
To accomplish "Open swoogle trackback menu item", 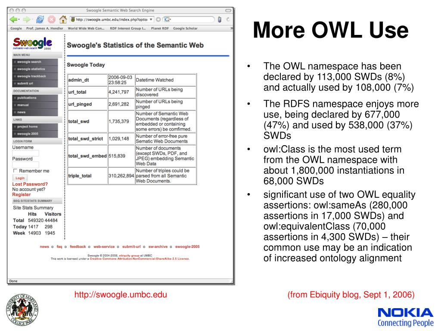I will click(35, 76).
